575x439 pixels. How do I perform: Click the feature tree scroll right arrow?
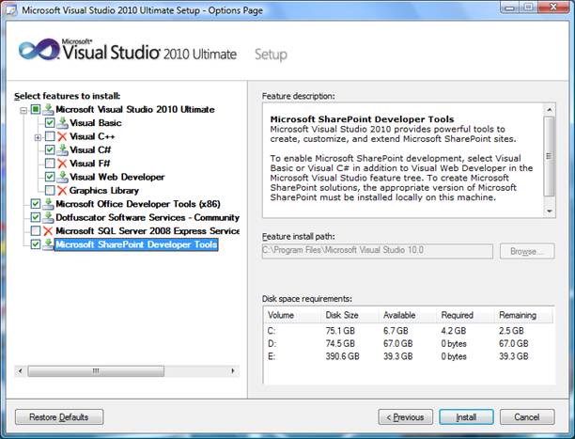pyautogui.click(x=233, y=370)
